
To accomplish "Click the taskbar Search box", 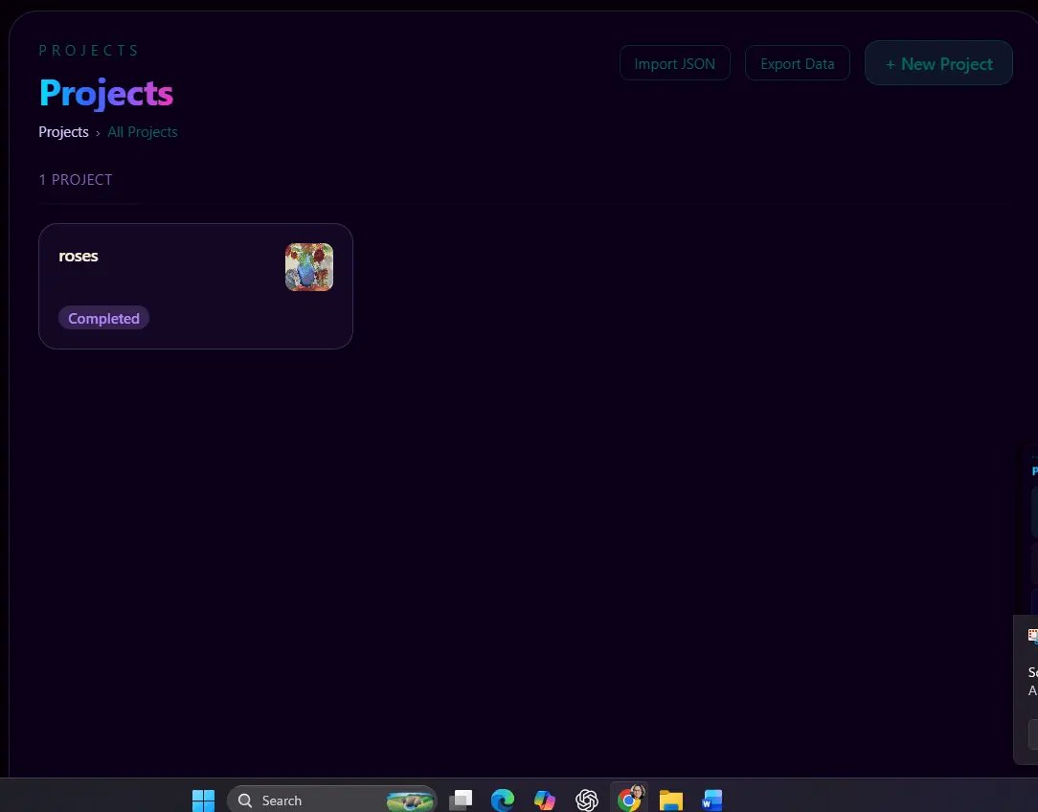I will pyautogui.click(x=331, y=801).
